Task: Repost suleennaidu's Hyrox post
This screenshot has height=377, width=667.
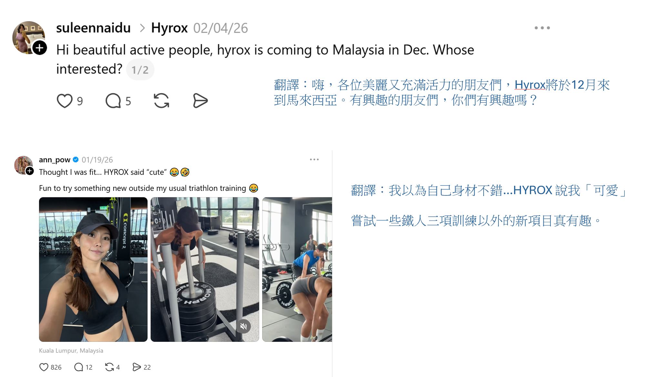Action: (161, 101)
